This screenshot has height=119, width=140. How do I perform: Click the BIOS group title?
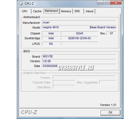tap(27, 51)
